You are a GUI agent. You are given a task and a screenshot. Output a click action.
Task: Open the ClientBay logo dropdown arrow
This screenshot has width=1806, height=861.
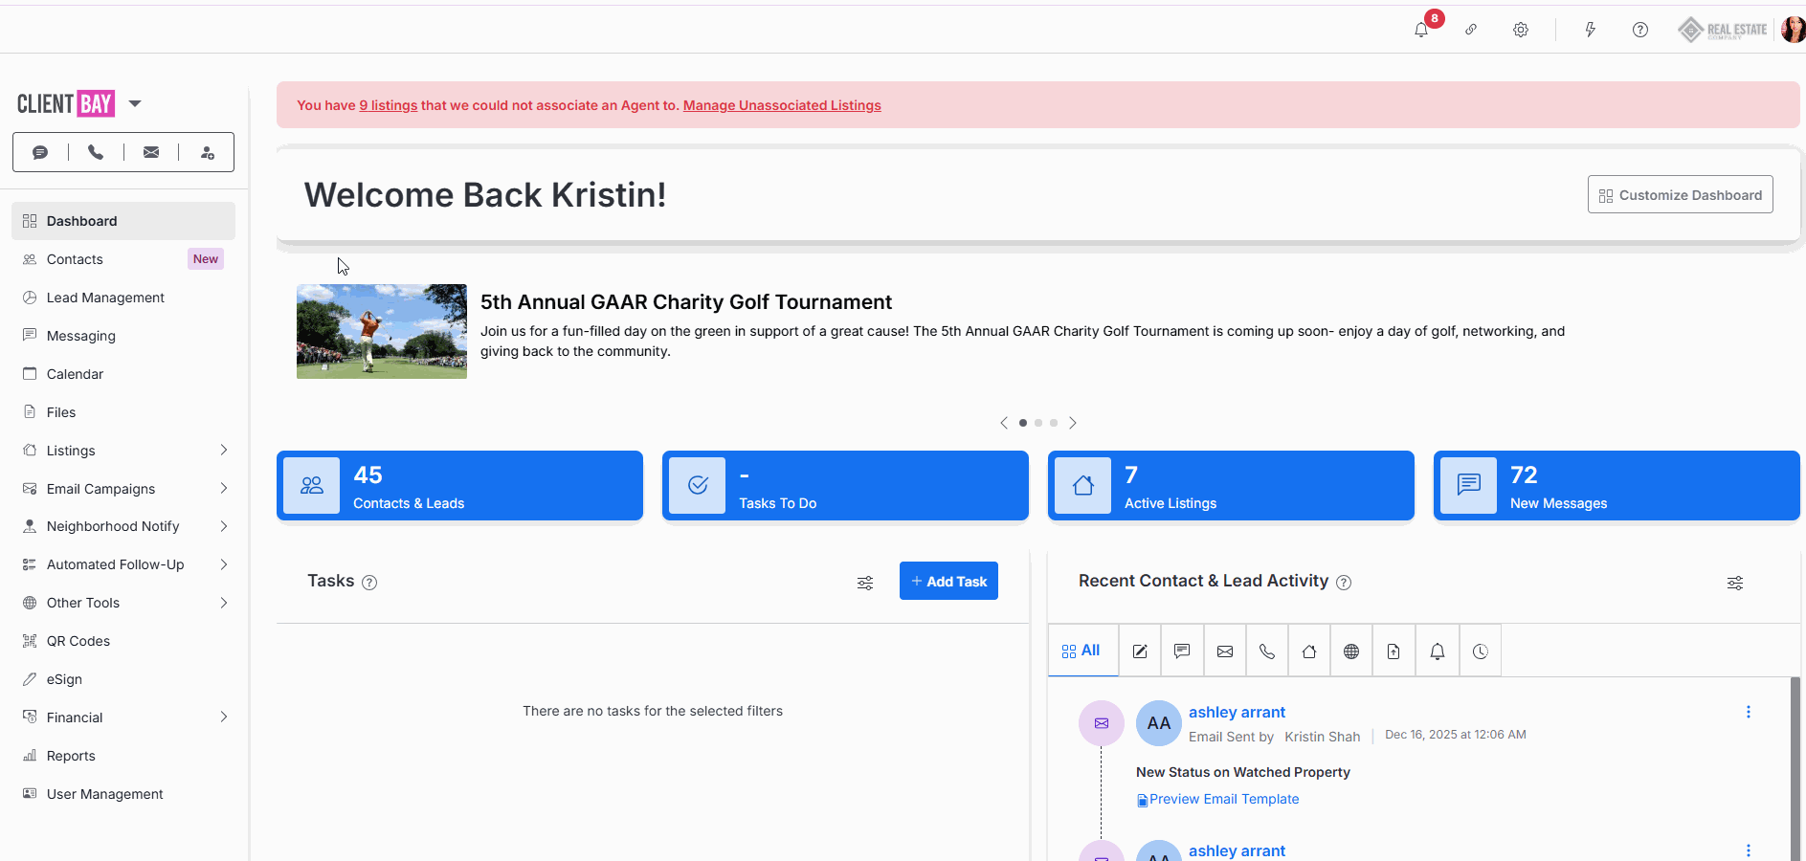(x=135, y=103)
